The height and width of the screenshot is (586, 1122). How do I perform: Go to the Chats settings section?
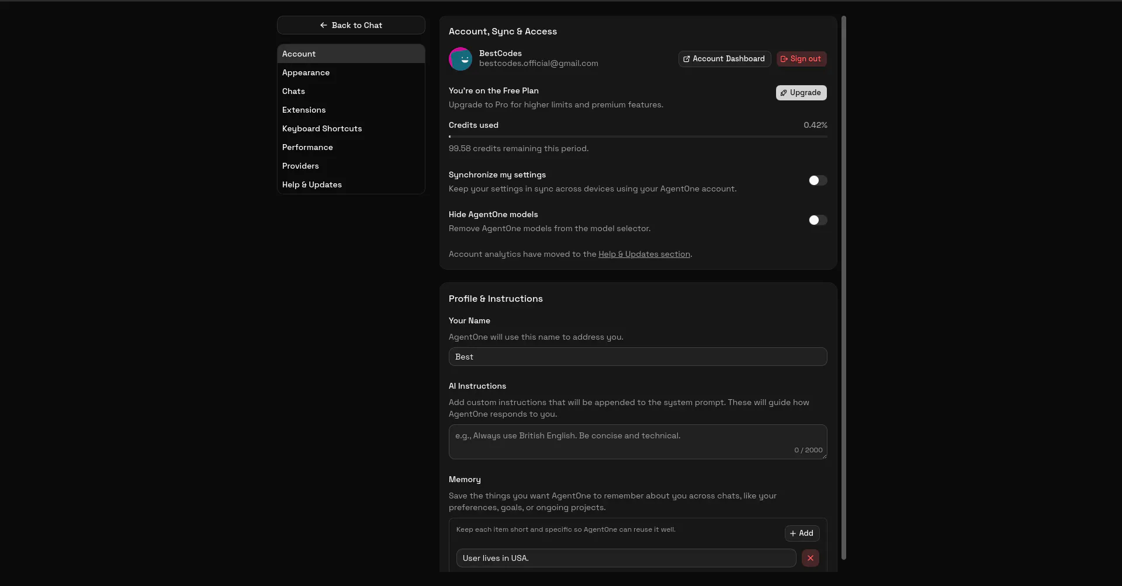(351, 91)
